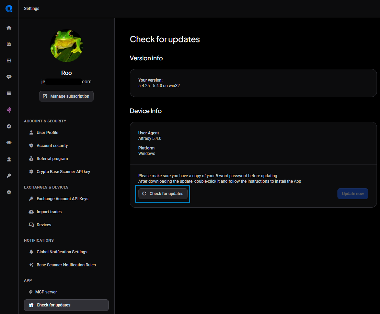
Task: Click the 'Settings' title in header
Action: coord(32,9)
